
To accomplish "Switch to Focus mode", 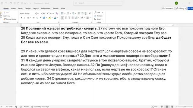I will 154,107.
